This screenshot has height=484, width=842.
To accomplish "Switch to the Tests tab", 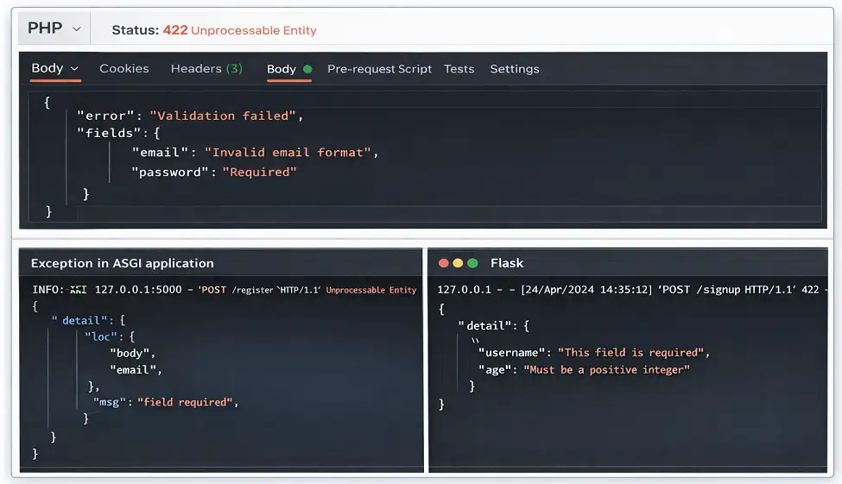I will pyautogui.click(x=459, y=69).
